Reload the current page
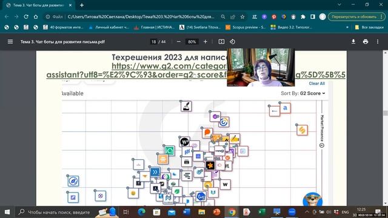 coord(26,17)
